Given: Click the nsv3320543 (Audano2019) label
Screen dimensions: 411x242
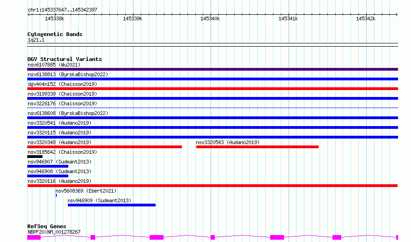Looking at the screenshot, I should [228, 142].
